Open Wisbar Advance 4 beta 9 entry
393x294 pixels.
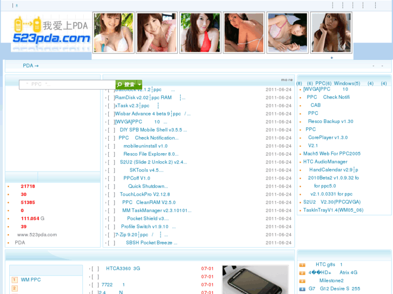(152, 114)
